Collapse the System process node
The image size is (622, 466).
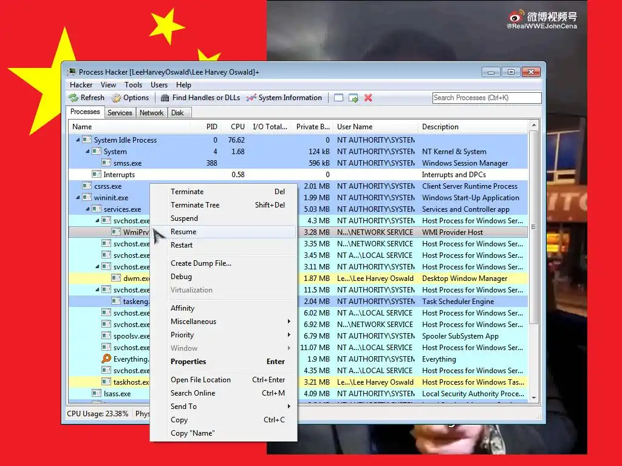(87, 151)
